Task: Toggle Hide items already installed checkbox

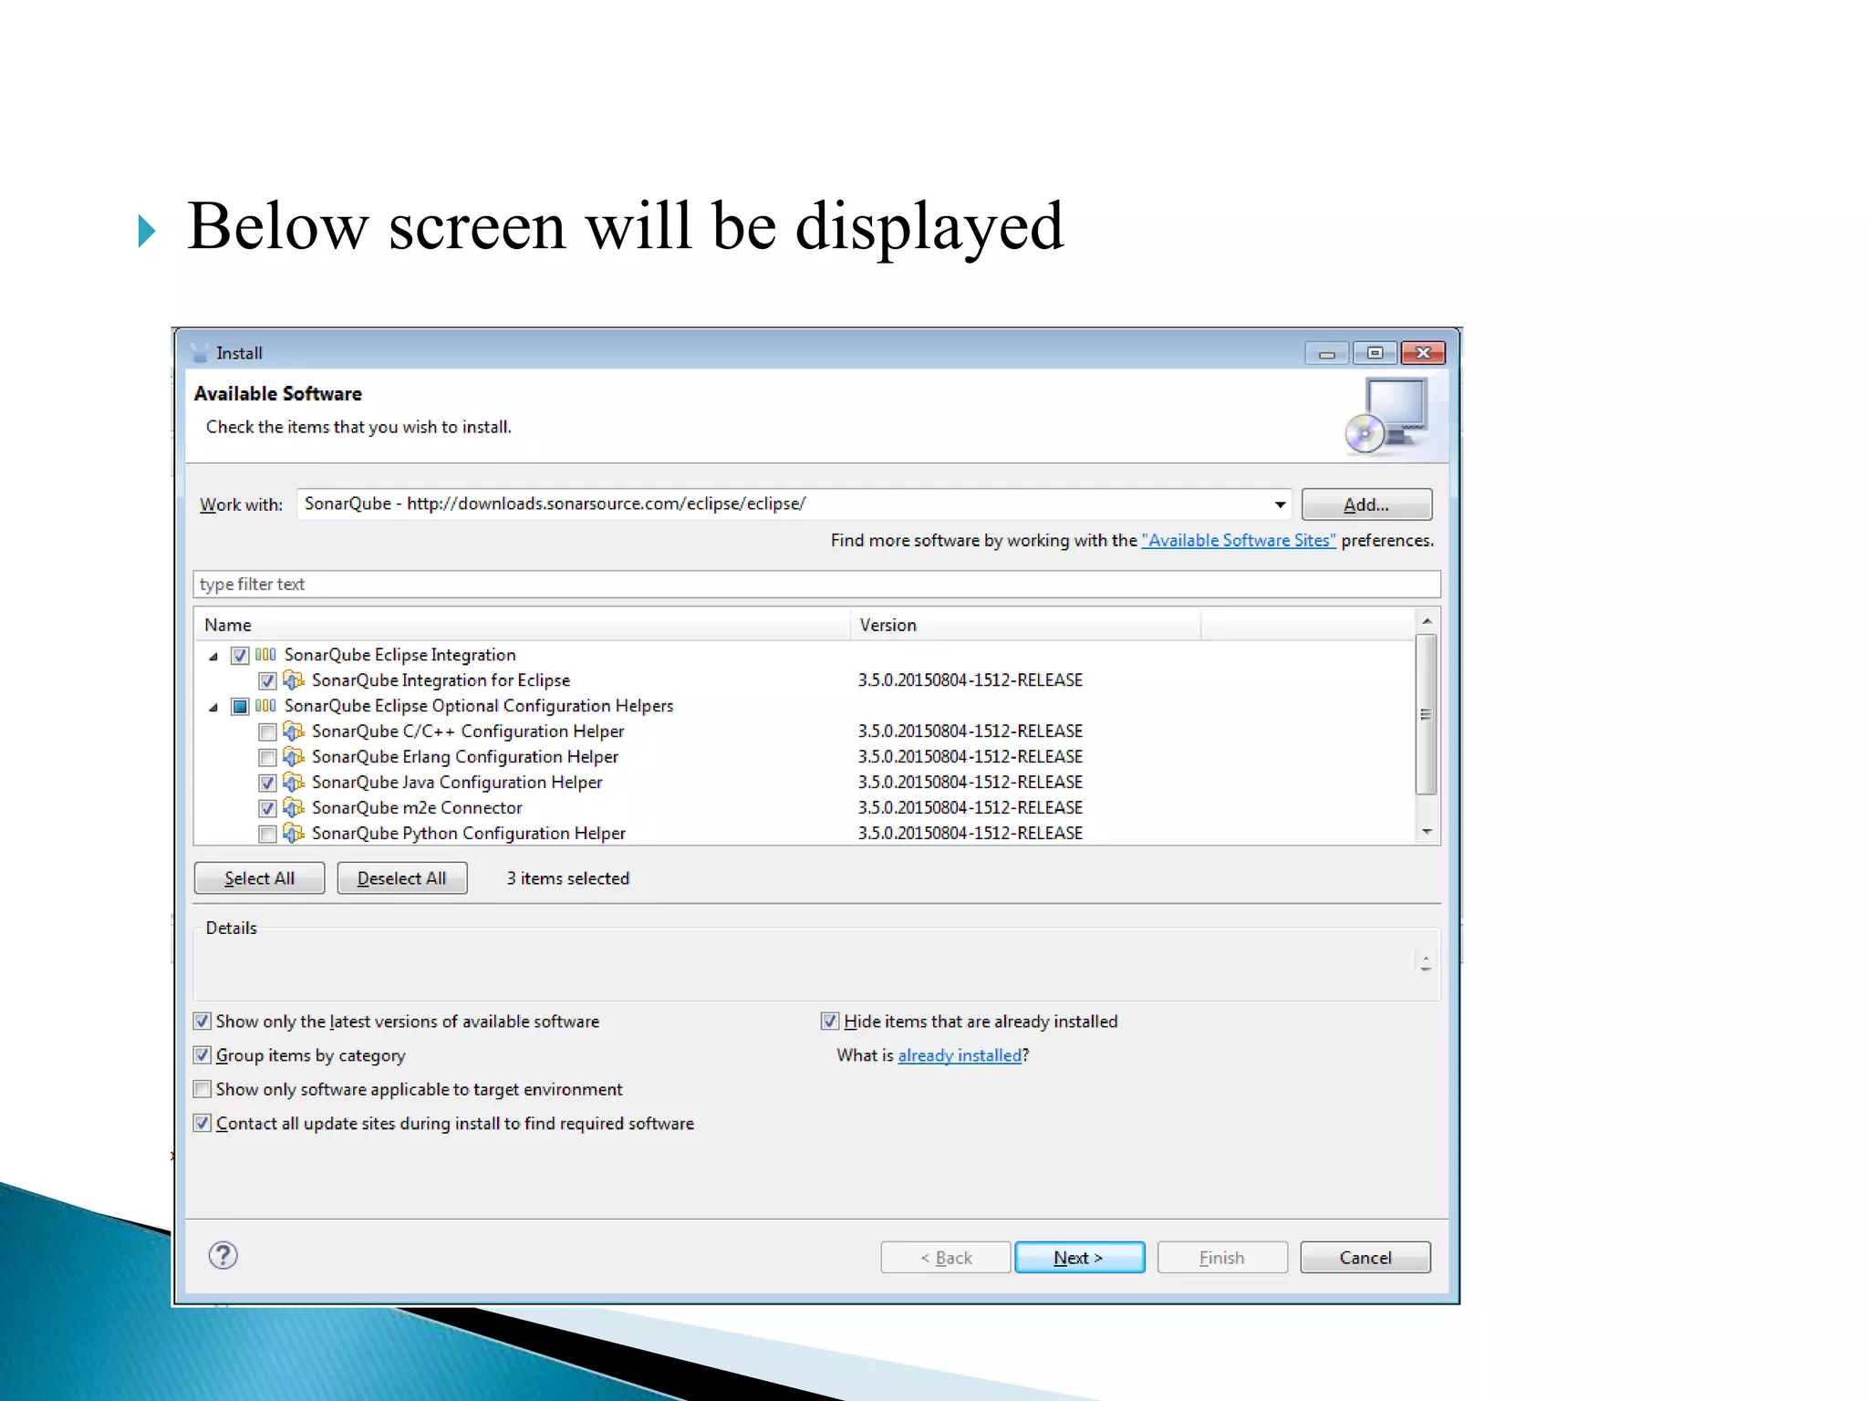Action: (x=830, y=1022)
